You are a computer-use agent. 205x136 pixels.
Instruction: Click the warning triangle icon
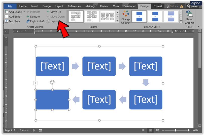[182, 6]
